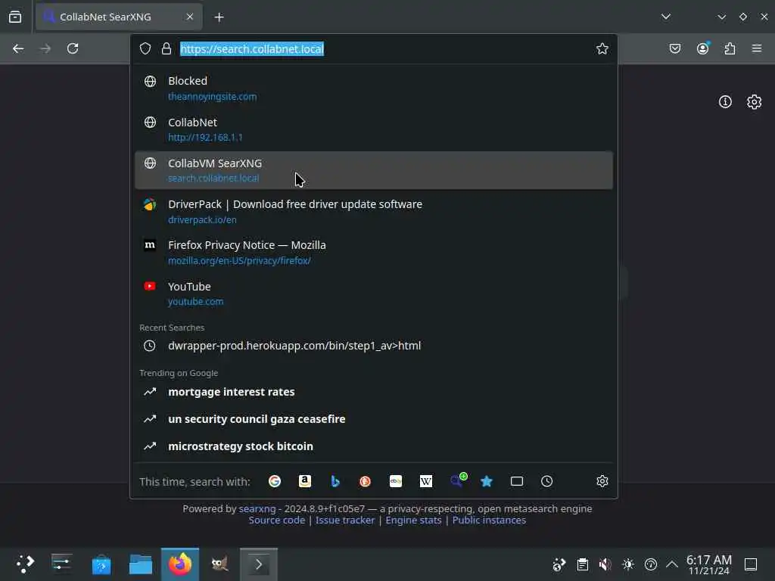Screen dimensions: 775x581
Task: Open the Firefox application menu
Action: click(757, 48)
